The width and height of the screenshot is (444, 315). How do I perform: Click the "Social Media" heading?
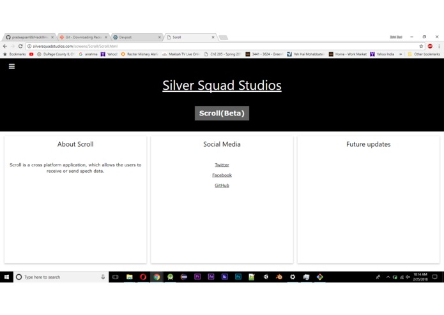[222, 144]
